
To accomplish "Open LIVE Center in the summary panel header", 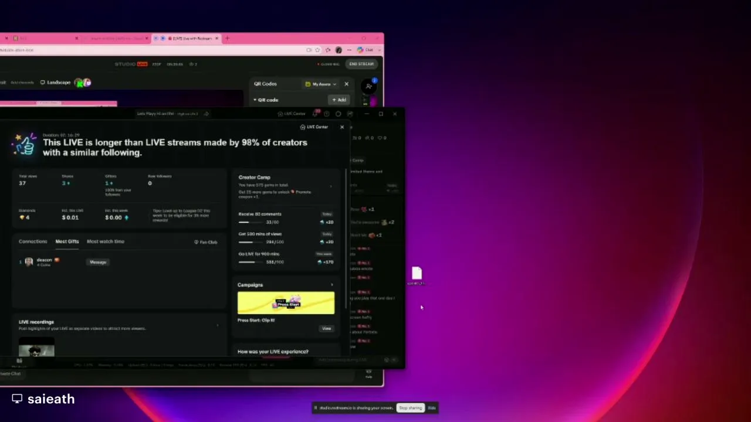I will point(314,127).
